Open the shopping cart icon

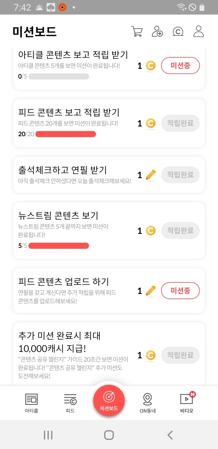[x=137, y=31]
